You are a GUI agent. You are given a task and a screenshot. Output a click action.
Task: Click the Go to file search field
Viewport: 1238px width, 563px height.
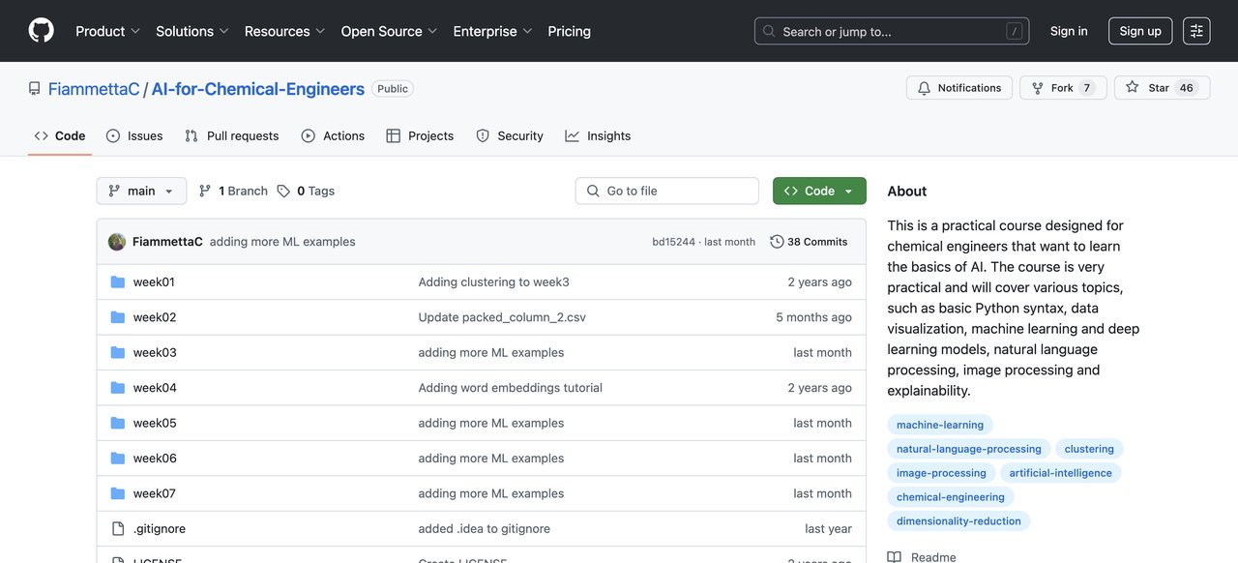click(667, 191)
